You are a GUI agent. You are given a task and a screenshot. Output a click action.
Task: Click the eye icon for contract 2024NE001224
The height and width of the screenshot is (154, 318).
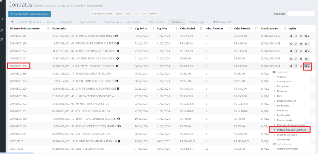301,51
